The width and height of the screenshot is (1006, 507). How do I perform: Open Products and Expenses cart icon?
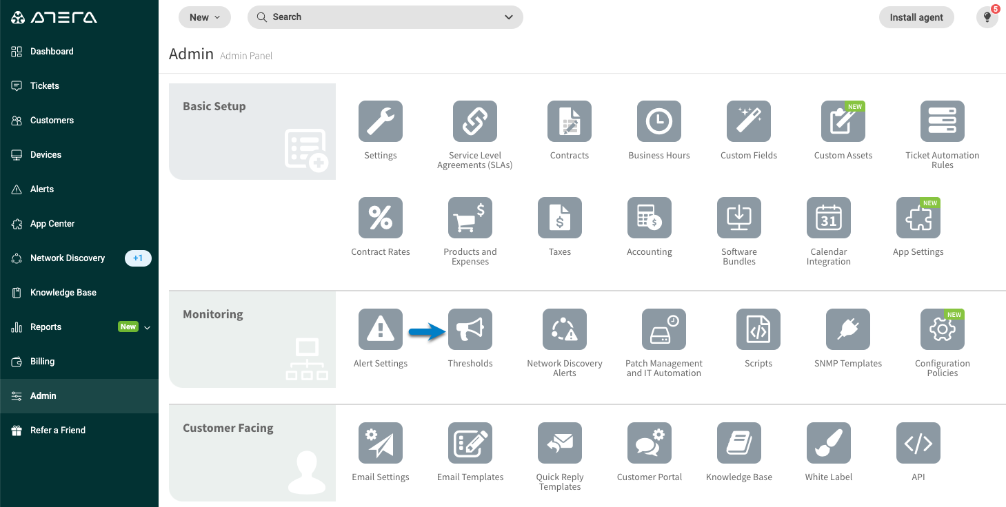pyautogui.click(x=470, y=218)
